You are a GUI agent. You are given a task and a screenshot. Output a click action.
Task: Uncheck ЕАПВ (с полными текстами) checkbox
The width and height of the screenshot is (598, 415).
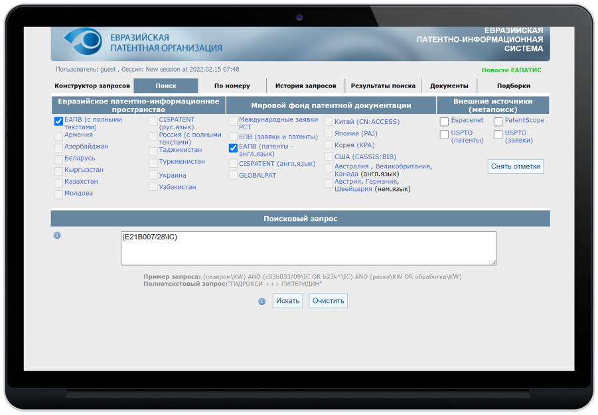point(58,121)
